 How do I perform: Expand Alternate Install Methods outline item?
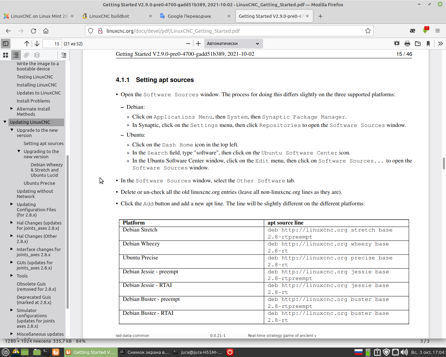[x=12, y=109]
